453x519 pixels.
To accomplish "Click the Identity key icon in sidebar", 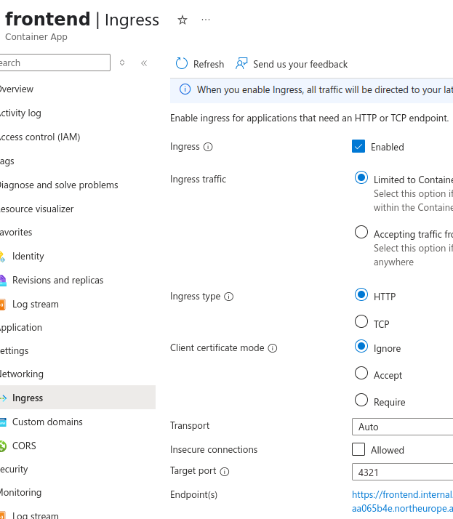I will tap(2, 257).
